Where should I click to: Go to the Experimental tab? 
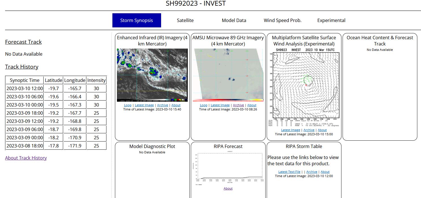331,20
